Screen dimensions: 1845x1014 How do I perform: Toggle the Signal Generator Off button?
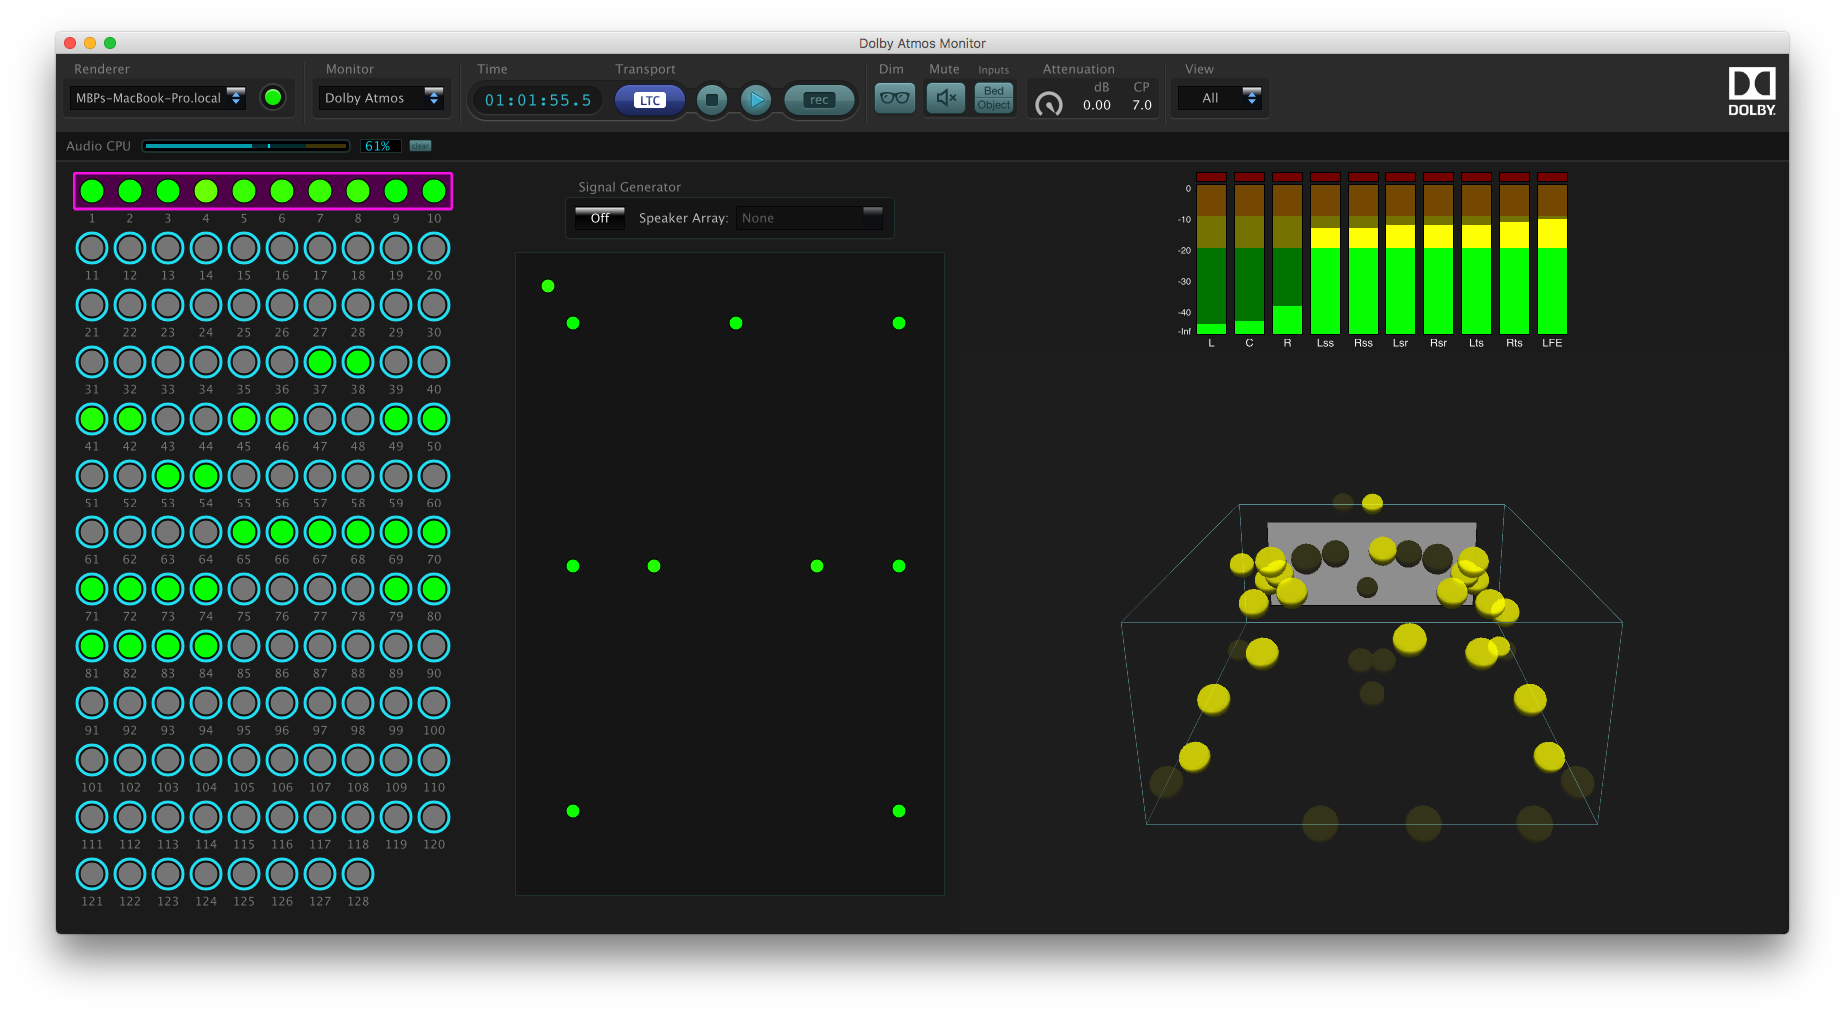tap(600, 218)
